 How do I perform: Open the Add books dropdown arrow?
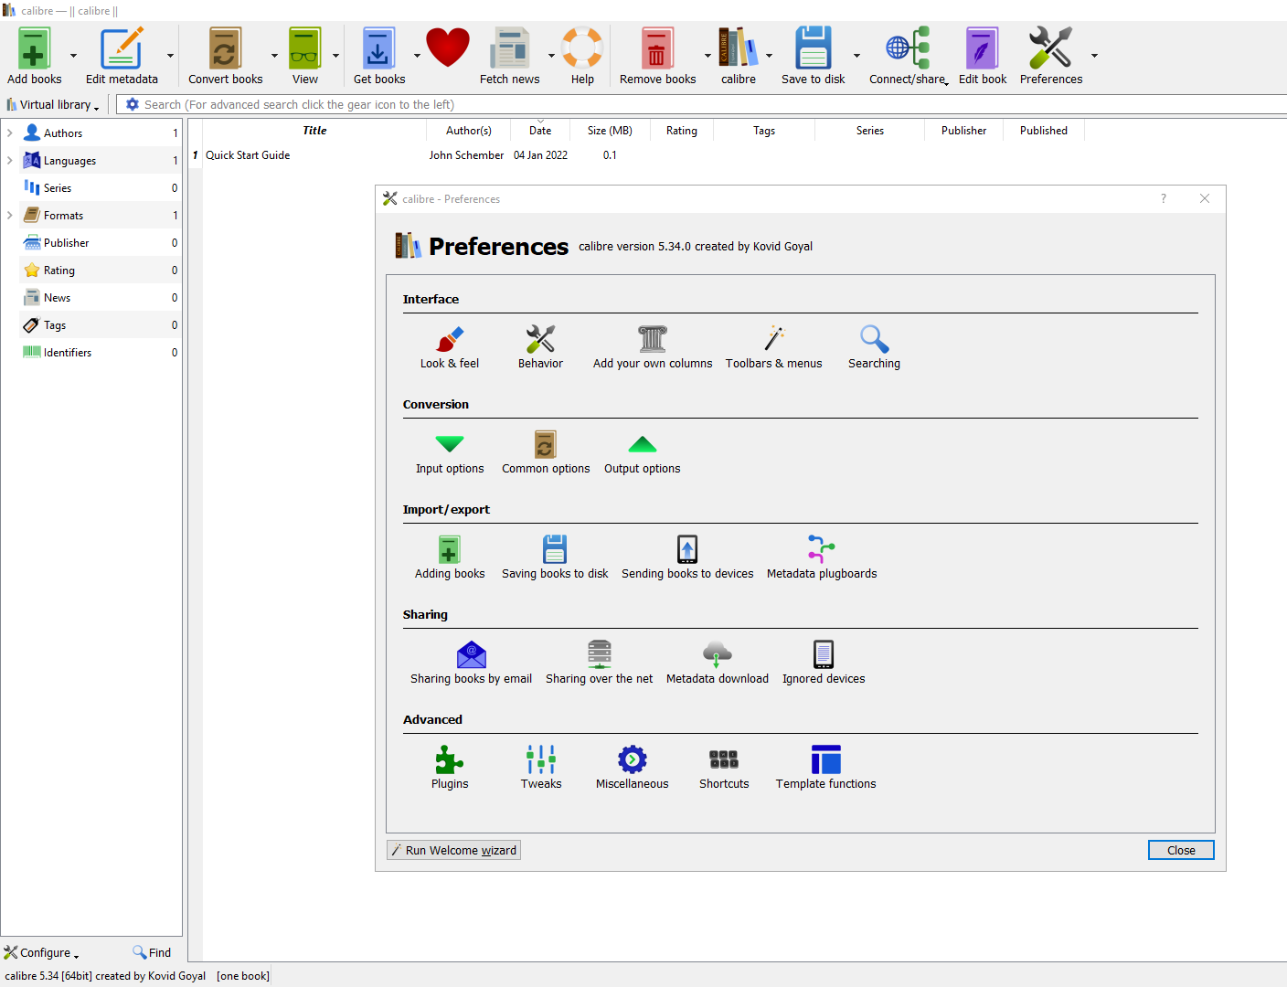[73, 57]
